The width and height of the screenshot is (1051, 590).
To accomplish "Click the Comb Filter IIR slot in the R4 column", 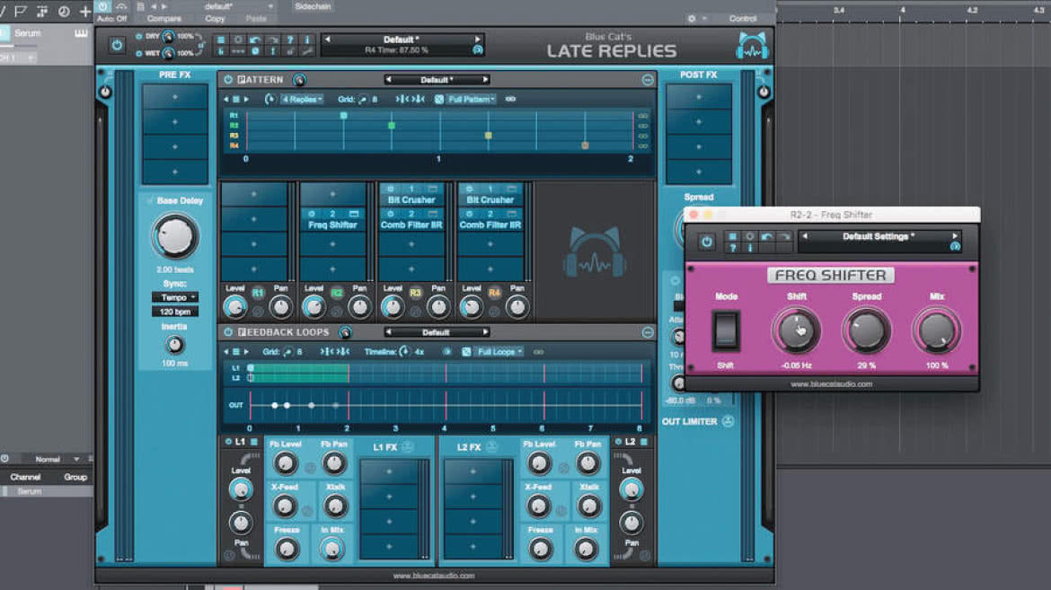I will [490, 219].
